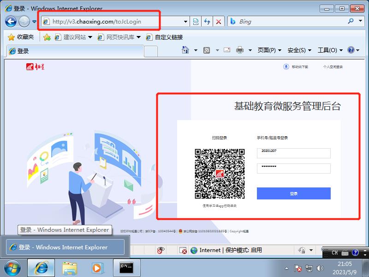Click the Internet security zone globe
369x277 pixels.
click(x=194, y=250)
